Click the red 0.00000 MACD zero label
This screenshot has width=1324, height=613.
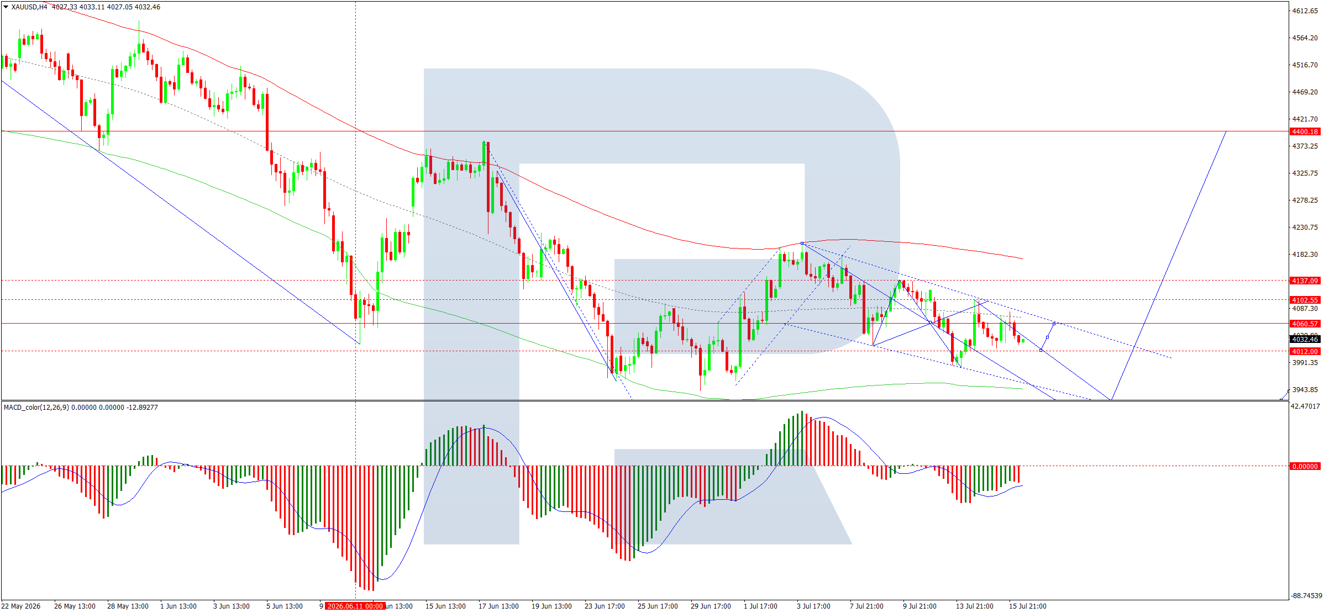[x=1305, y=466]
